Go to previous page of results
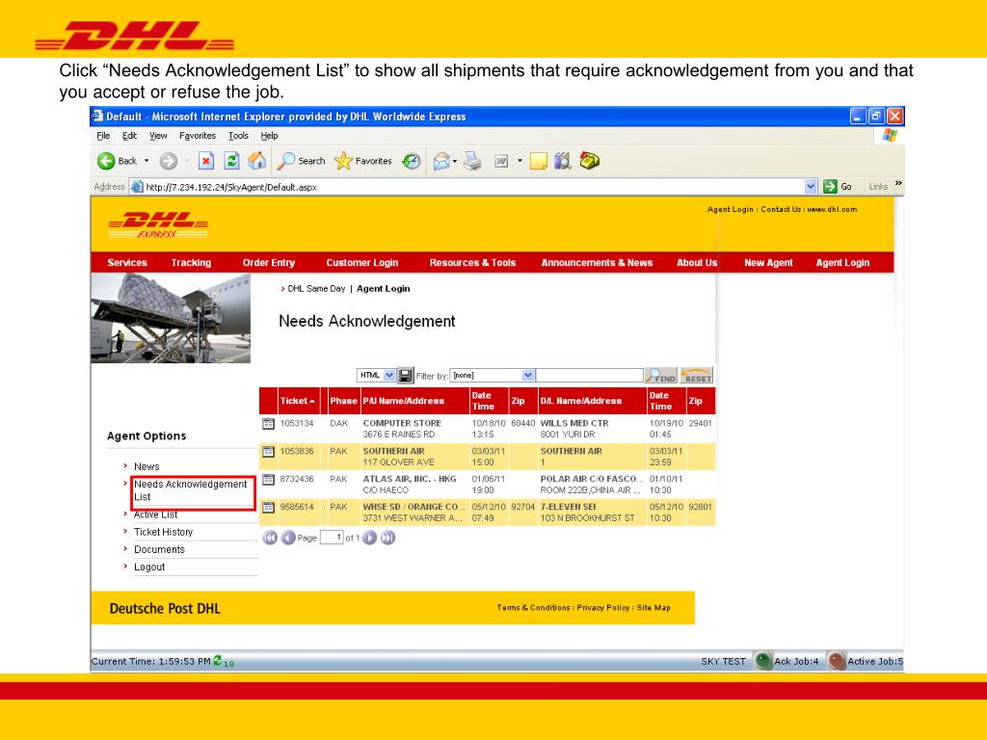Screen dimensions: 987x740 point(288,538)
